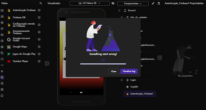Open info for Firebase DB component

[39, 18]
